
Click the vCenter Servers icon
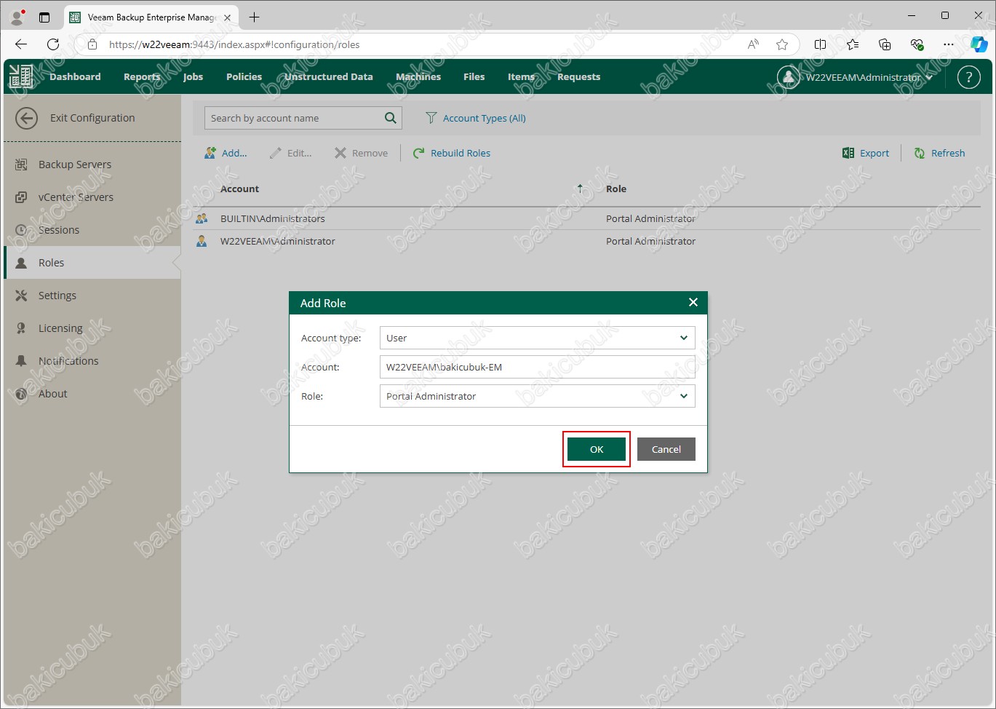pyautogui.click(x=21, y=197)
